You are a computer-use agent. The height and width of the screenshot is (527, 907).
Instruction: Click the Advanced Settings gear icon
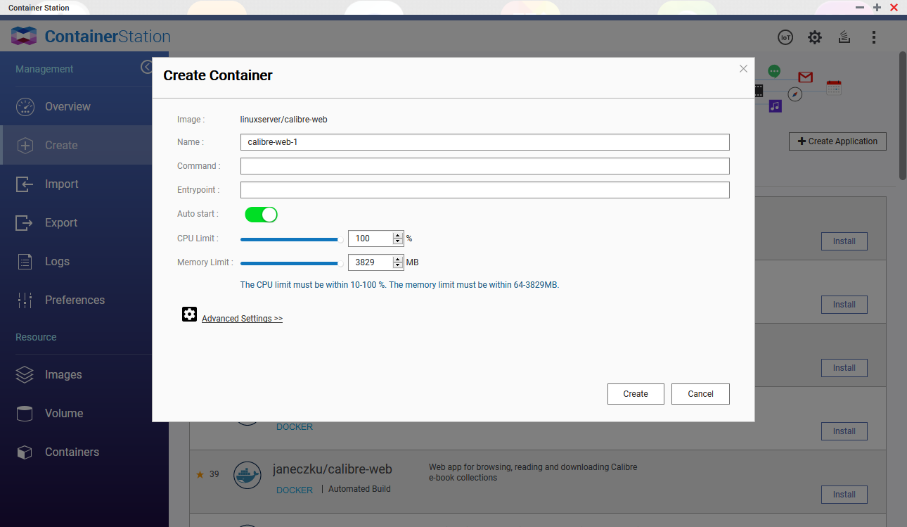[189, 315]
